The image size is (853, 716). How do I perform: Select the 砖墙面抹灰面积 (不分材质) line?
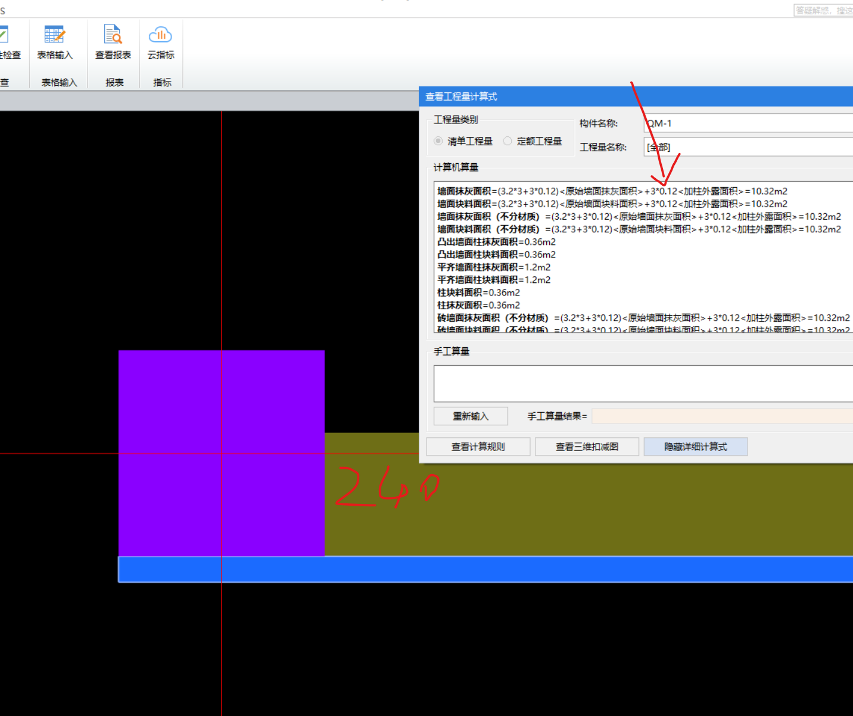[643, 317]
